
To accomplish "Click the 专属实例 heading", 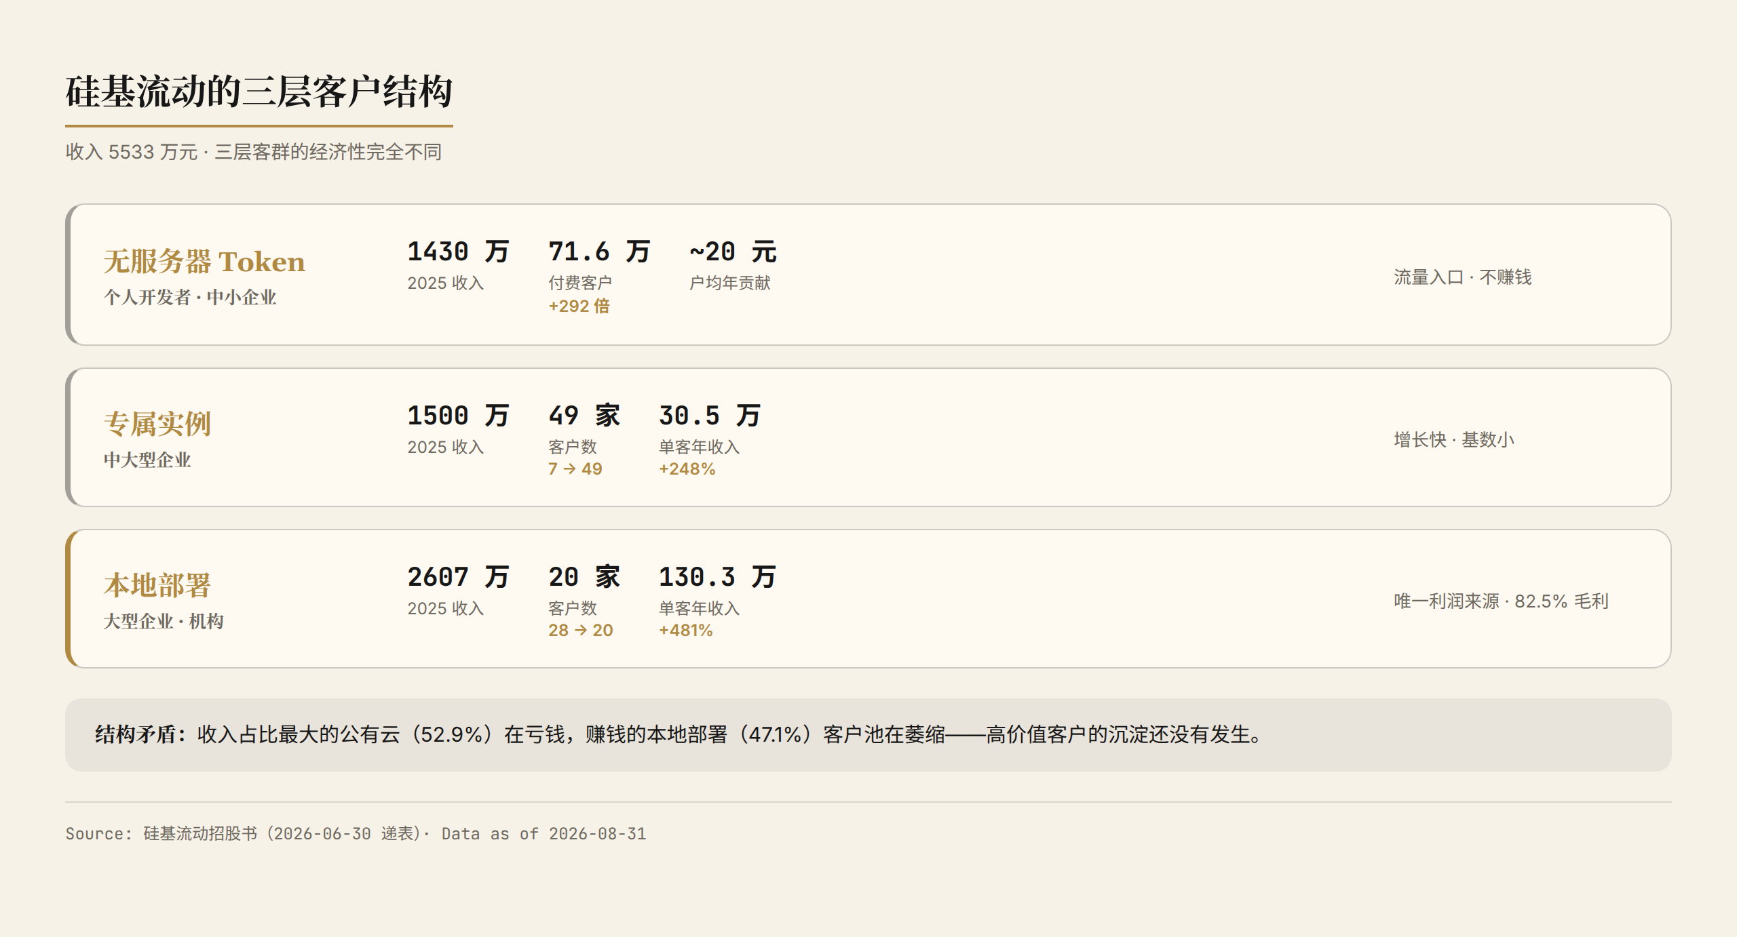I will pos(157,424).
